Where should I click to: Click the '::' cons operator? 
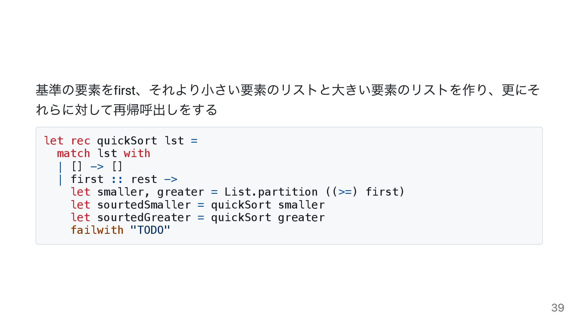[117, 179]
